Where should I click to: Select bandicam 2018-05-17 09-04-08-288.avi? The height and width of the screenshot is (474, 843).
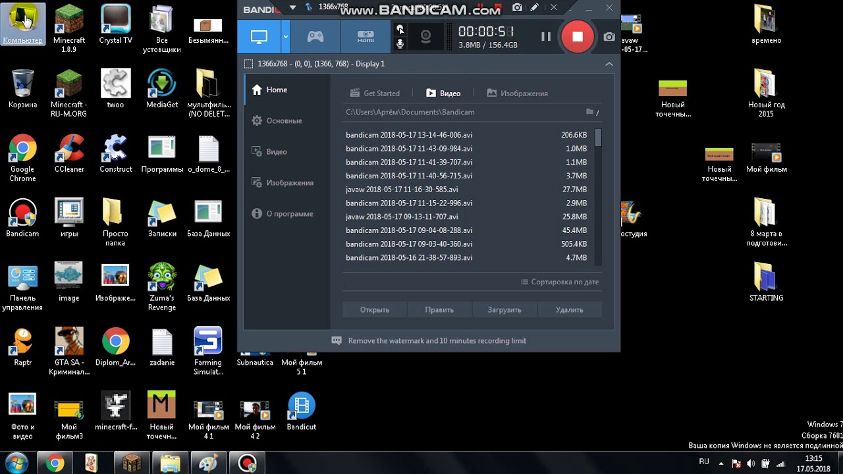click(x=466, y=230)
